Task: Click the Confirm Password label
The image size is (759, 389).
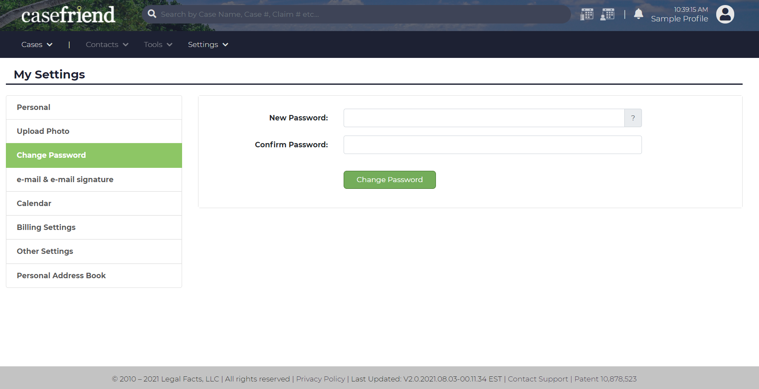Action: point(292,145)
